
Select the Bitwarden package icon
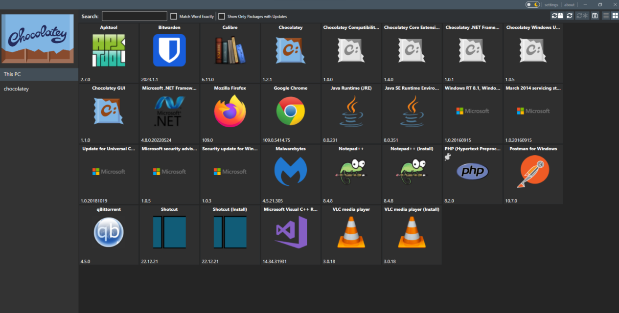point(169,50)
